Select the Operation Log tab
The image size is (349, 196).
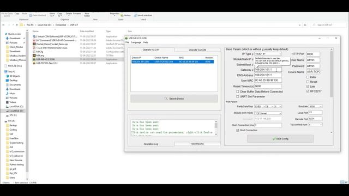click(x=151, y=144)
